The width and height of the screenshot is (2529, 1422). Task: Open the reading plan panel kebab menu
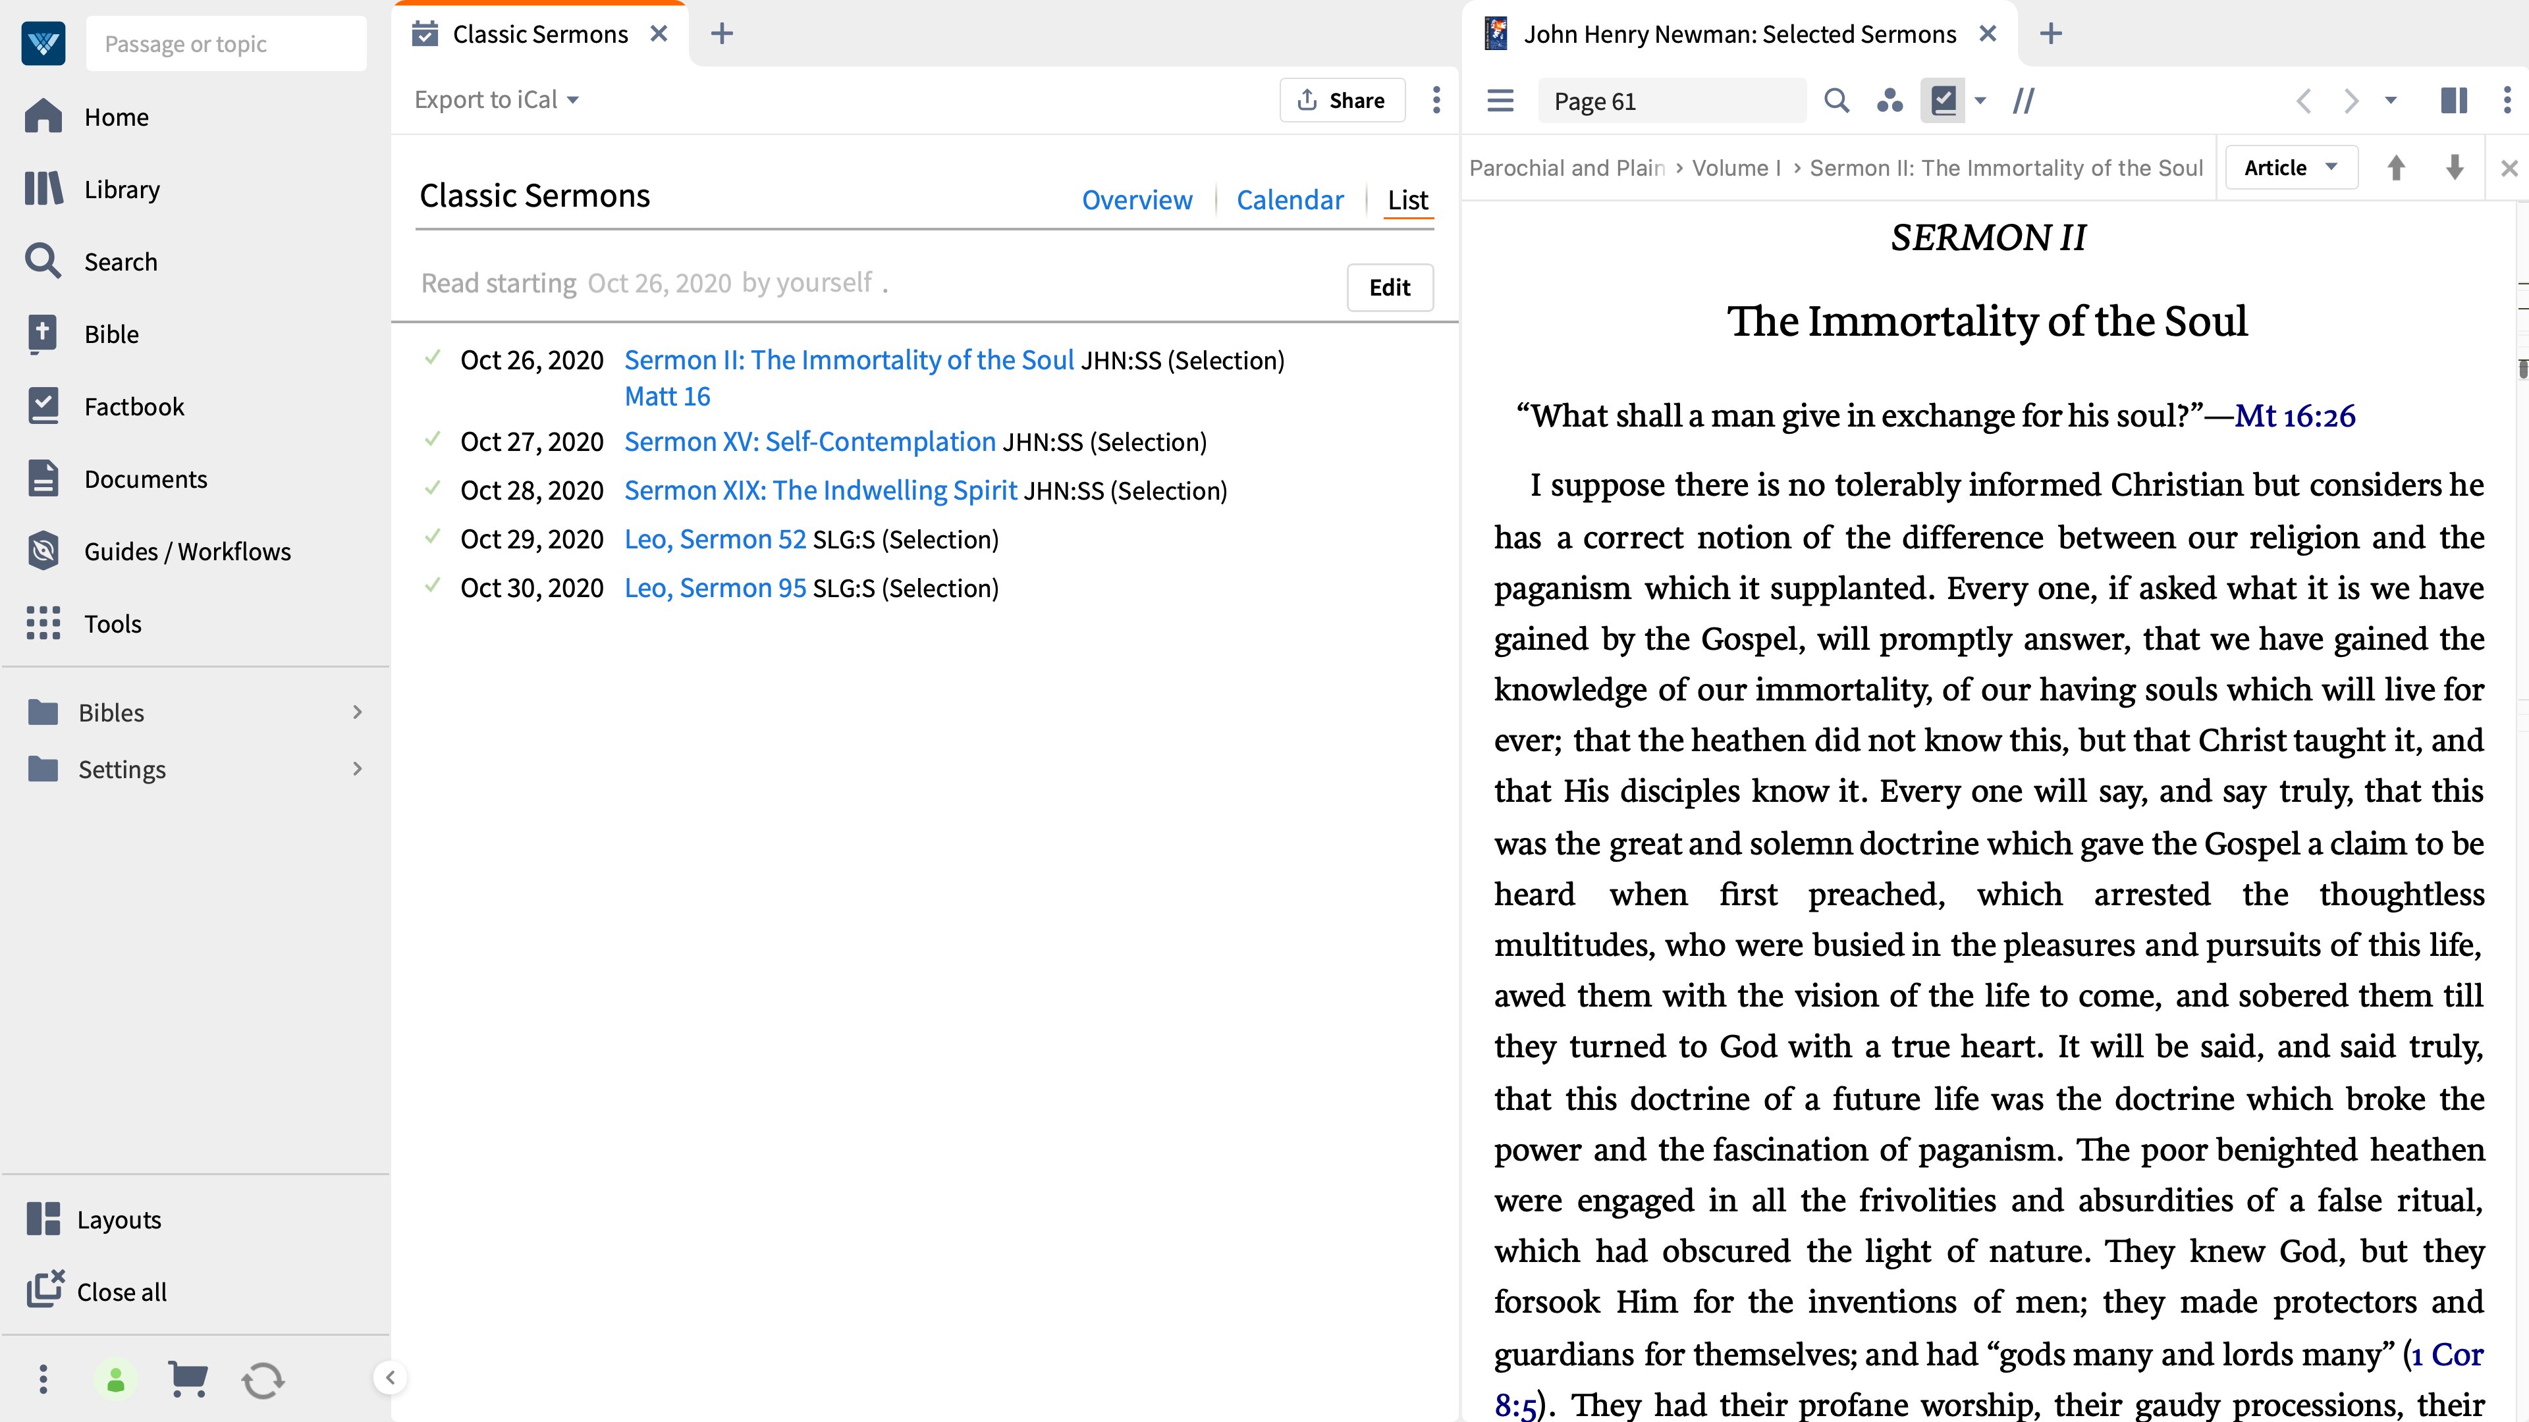click(x=1436, y=100)
